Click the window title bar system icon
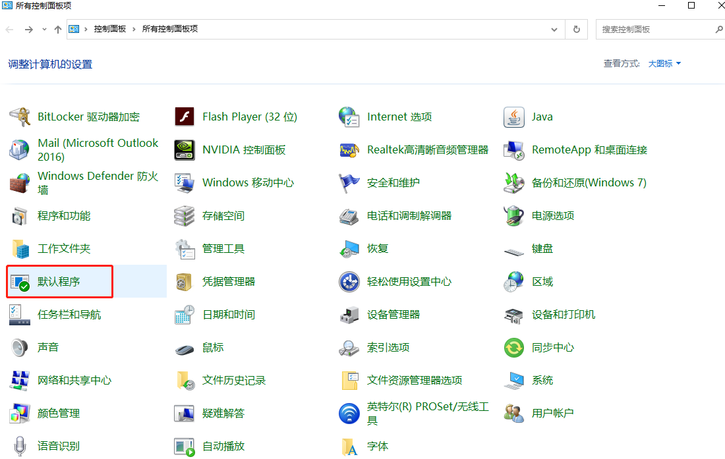 [7, 5]
